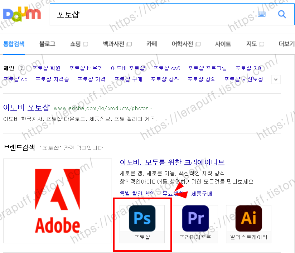
Task: Expand the suggestions list chevron
Action: click(x=276, y=79)
